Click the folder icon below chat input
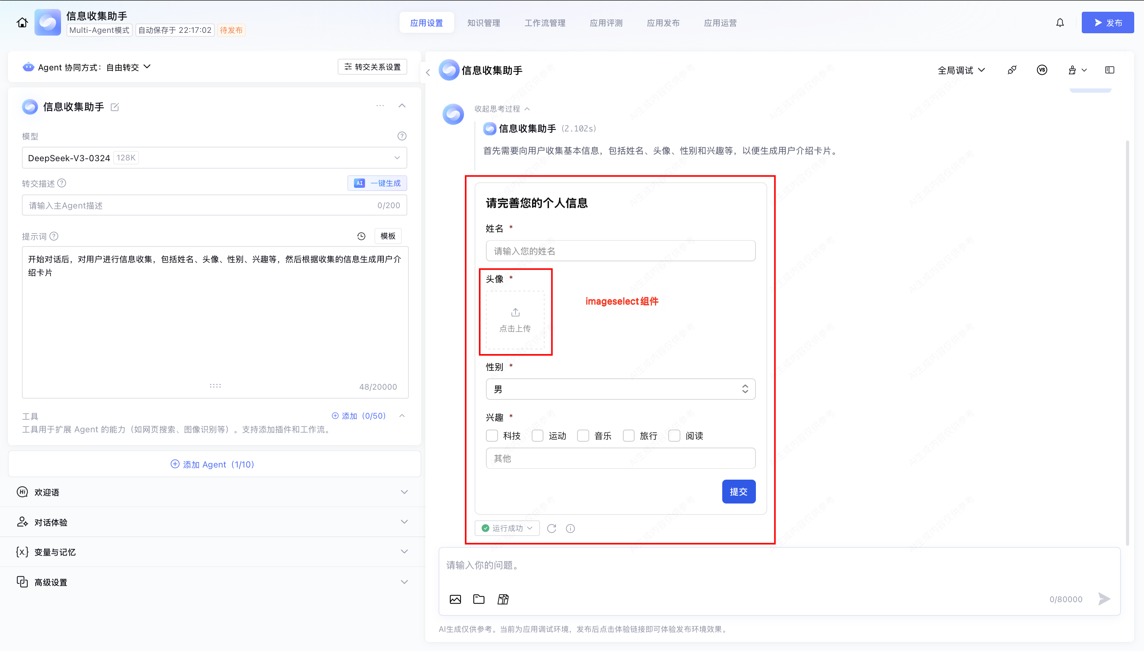This screenshot has width=1144, height=651. point(479,599)
